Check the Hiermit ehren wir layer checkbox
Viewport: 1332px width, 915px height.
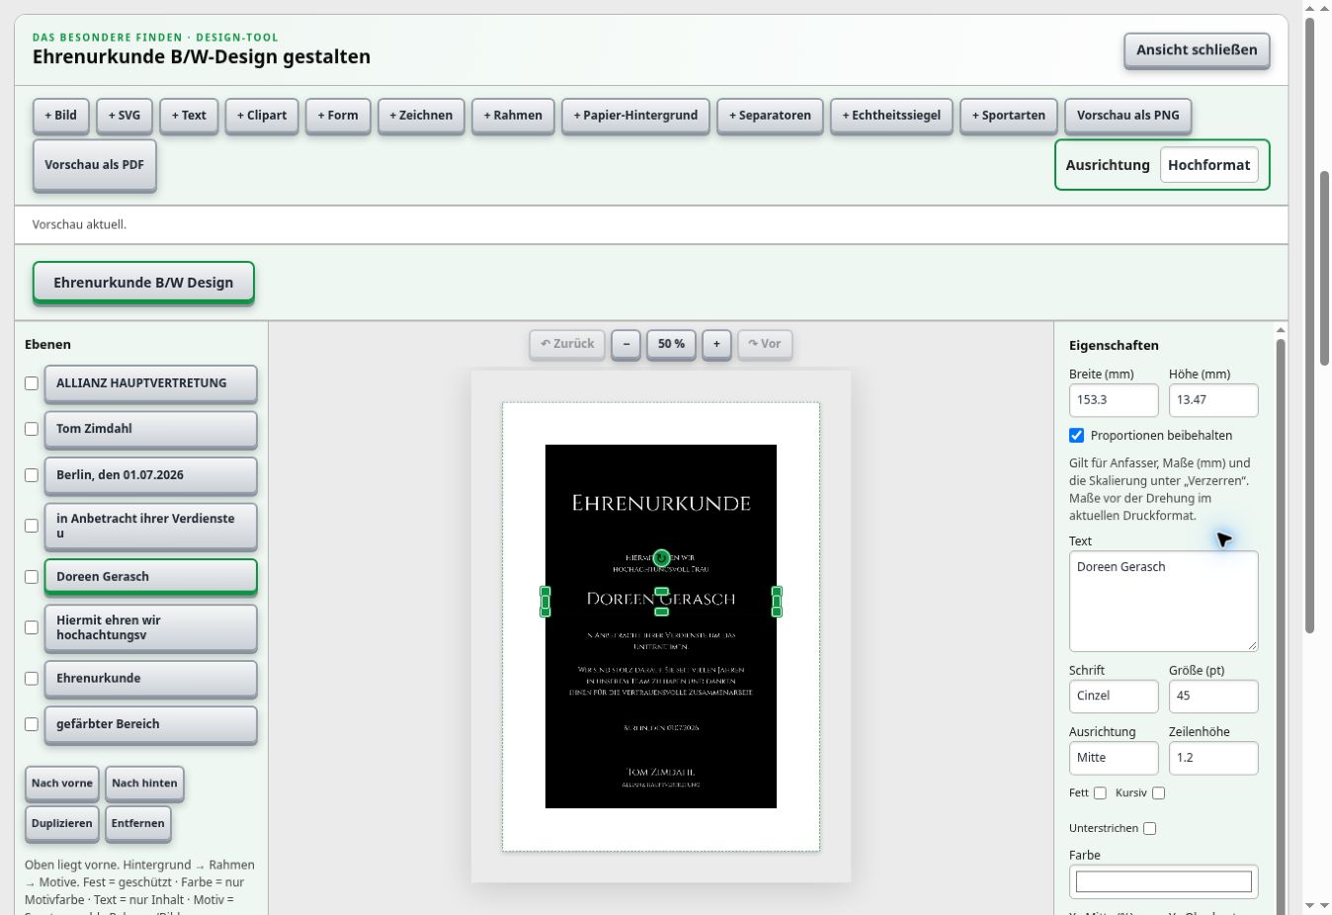[32, 627]
